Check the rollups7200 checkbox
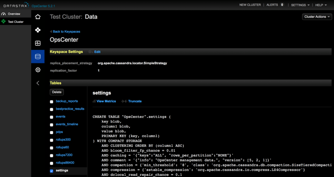Viewport: 334px width, 177px height. 51,155
